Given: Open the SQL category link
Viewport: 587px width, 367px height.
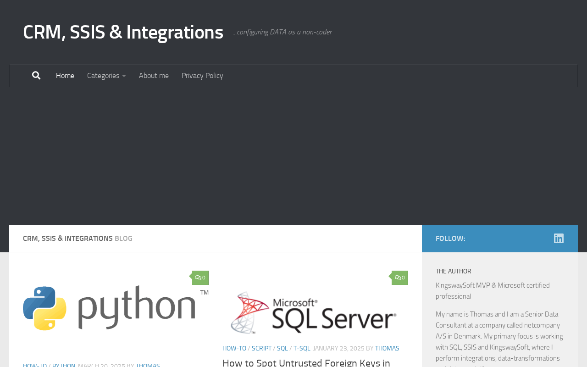Looking at the screenshot, I should (282, 348).
